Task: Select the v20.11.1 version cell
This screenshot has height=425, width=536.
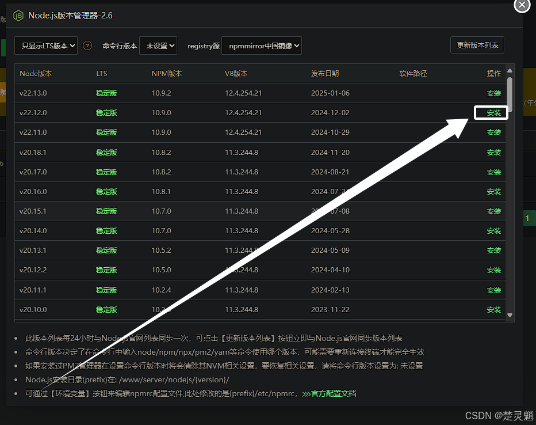Action: [33, 290]
